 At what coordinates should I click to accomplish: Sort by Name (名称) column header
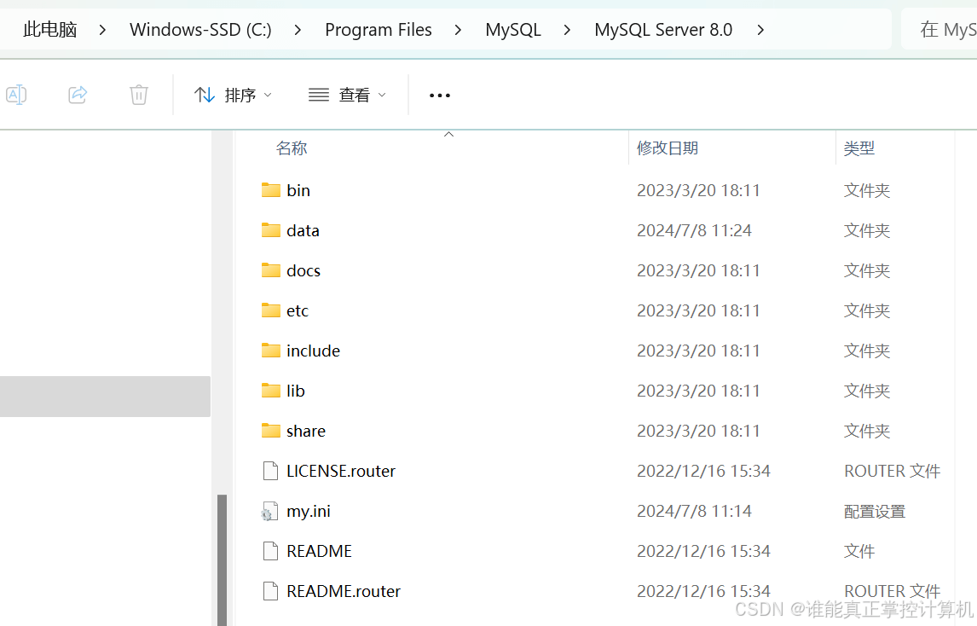(x=292, y=148)
